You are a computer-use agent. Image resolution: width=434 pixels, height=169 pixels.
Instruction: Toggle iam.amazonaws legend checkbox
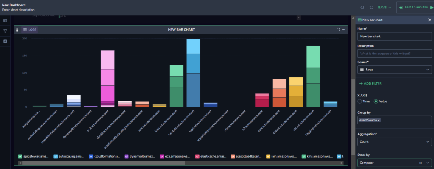(x=268, y=156)
